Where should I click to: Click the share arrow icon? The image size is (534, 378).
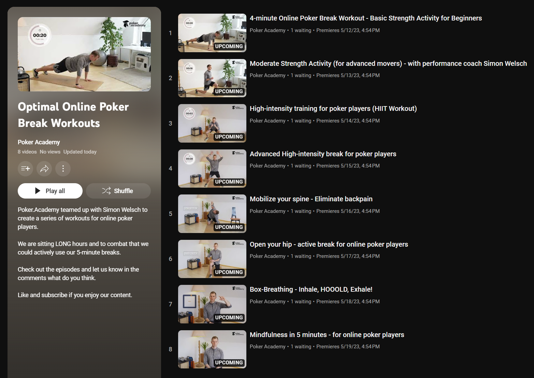click(44, 169)
